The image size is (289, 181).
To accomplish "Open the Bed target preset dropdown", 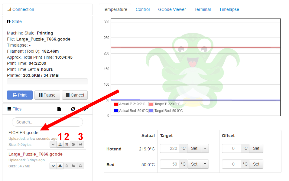I will (205, 164).
